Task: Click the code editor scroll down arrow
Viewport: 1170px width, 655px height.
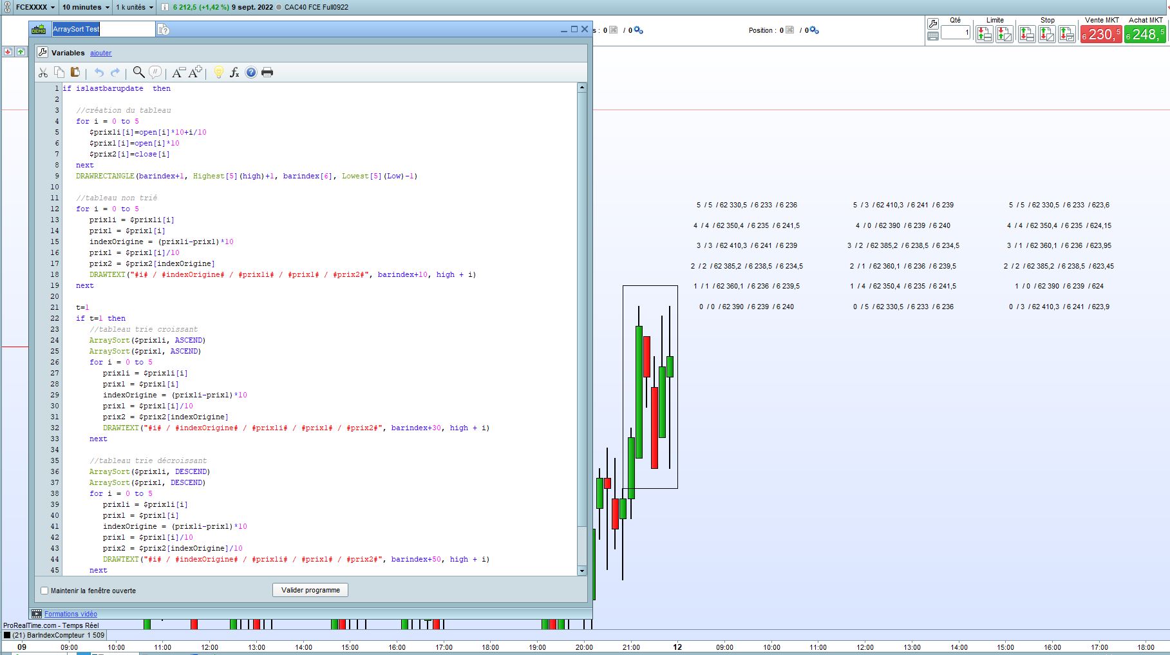Action: 582,571
